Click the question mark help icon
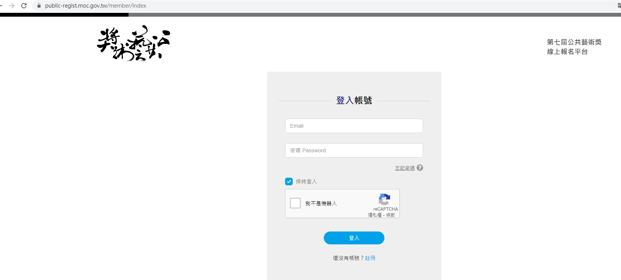The image size is (621, 280). [420, 167]
